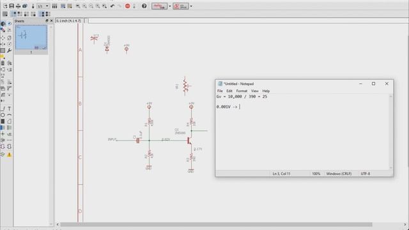
Task: Open Notepad Edit menu
Action: pos(229,91)
